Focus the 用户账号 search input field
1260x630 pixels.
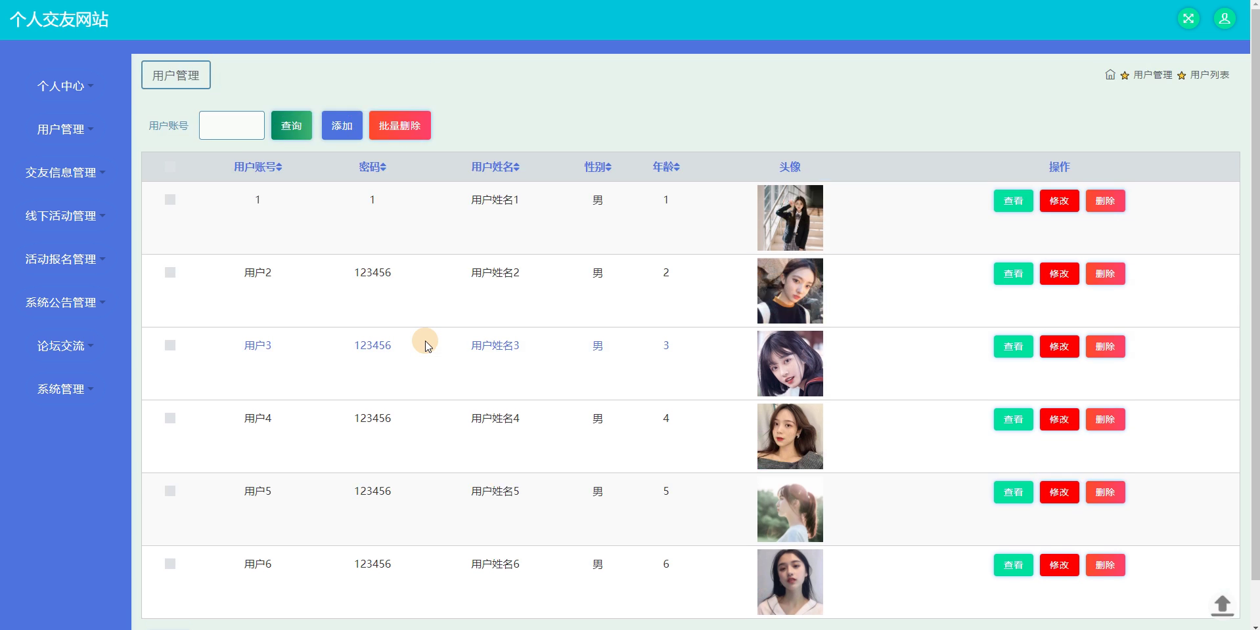click(x=232, y=125)
